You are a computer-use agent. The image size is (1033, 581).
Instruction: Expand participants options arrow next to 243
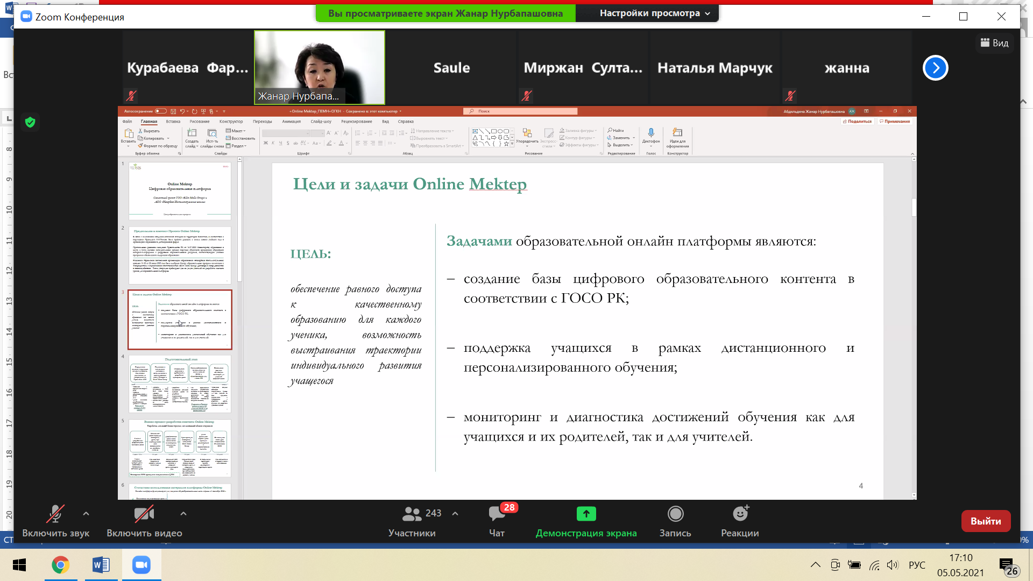(455, 514)
